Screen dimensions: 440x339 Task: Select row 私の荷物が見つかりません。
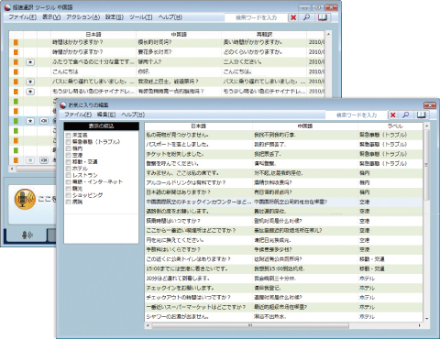tap(284, 135)
